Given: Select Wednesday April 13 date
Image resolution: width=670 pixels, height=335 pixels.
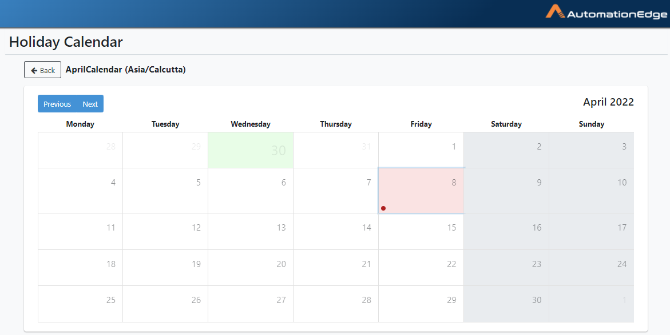Looking at the screenshot, I should [x=251, y=231].
